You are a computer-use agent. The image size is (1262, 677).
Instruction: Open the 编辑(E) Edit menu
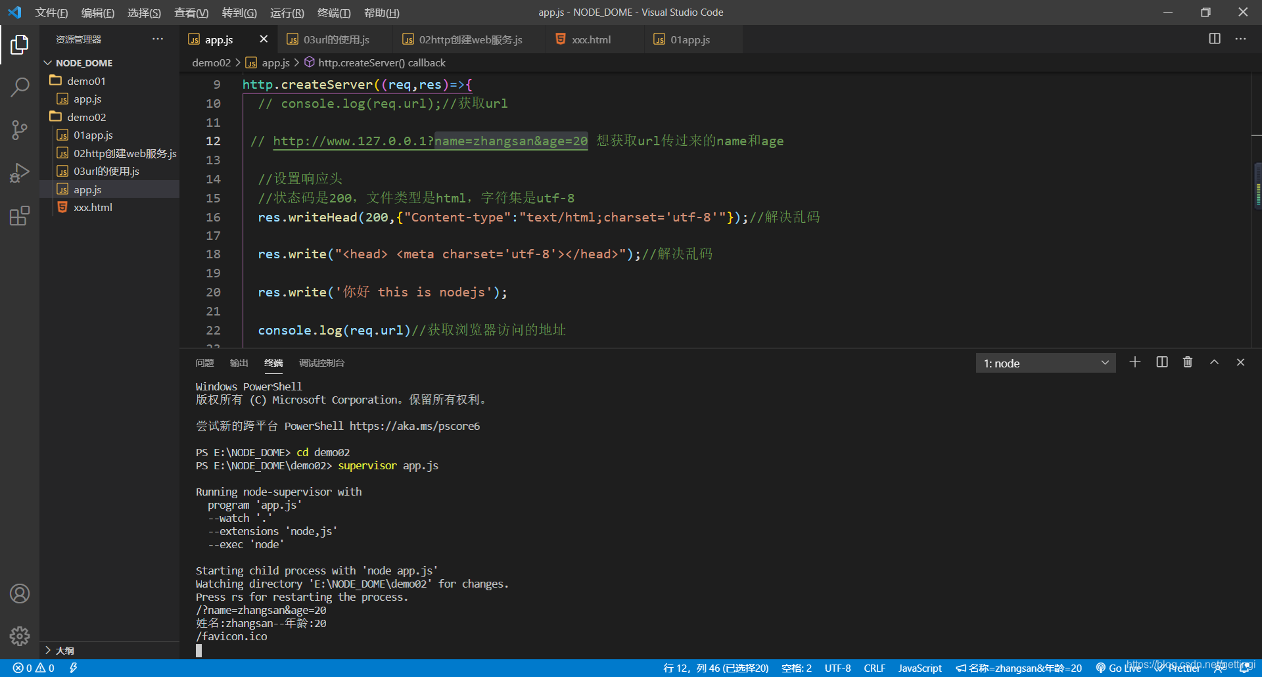click(97, 12)
